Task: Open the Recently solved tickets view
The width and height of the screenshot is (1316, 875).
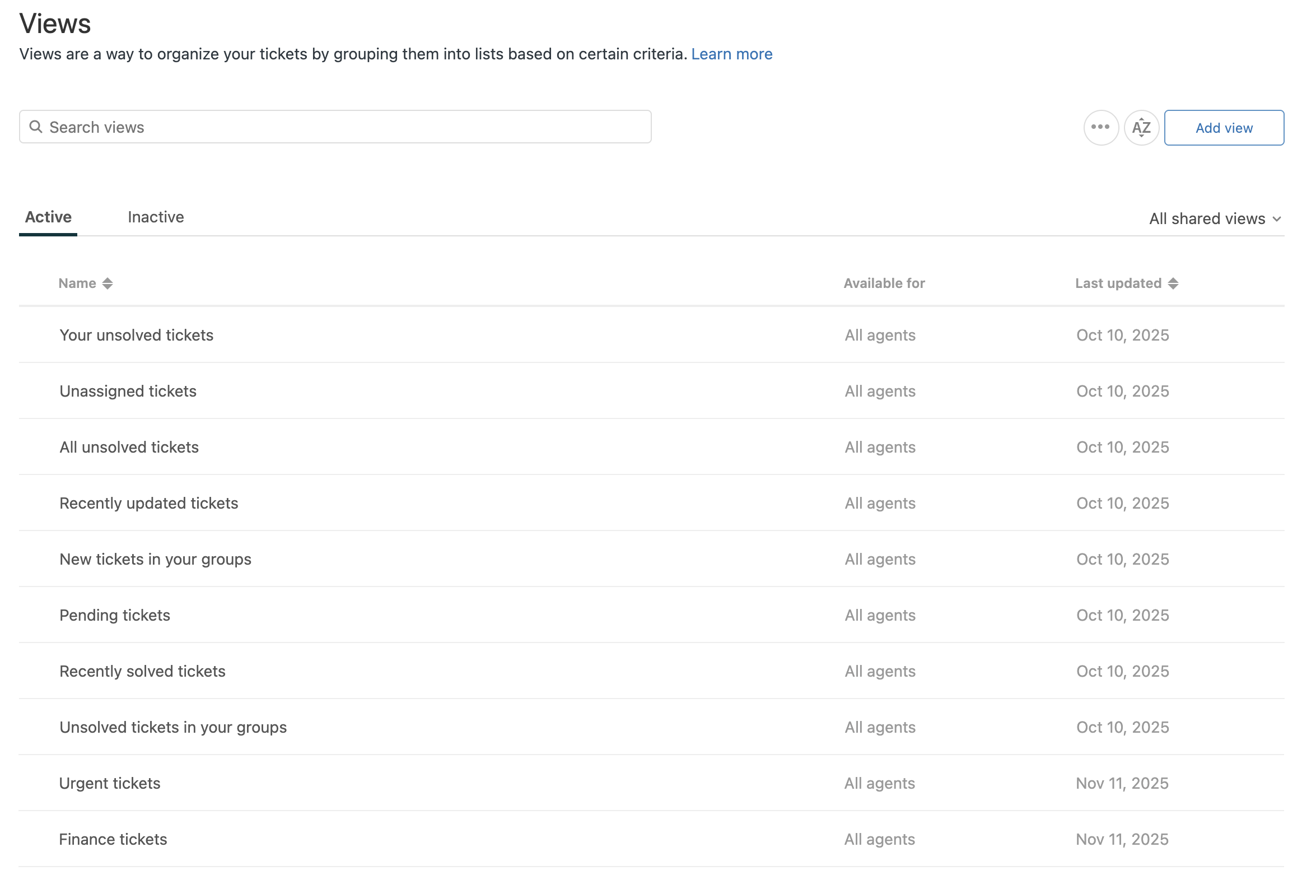Action: (142, 671)
